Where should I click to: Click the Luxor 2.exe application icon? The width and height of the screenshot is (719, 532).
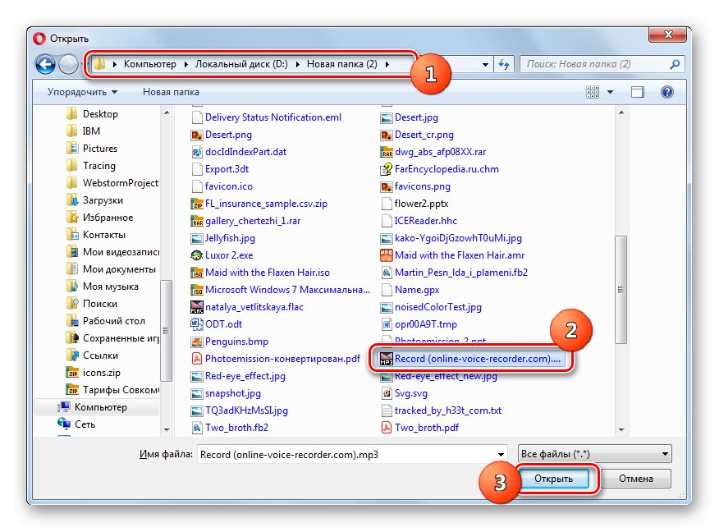pos(197,255)
